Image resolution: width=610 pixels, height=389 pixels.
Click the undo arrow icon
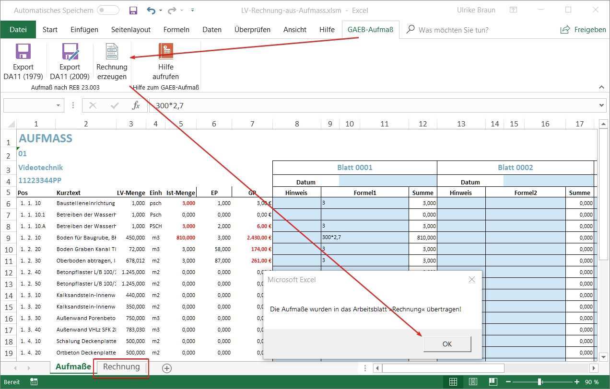pos(151,10)
